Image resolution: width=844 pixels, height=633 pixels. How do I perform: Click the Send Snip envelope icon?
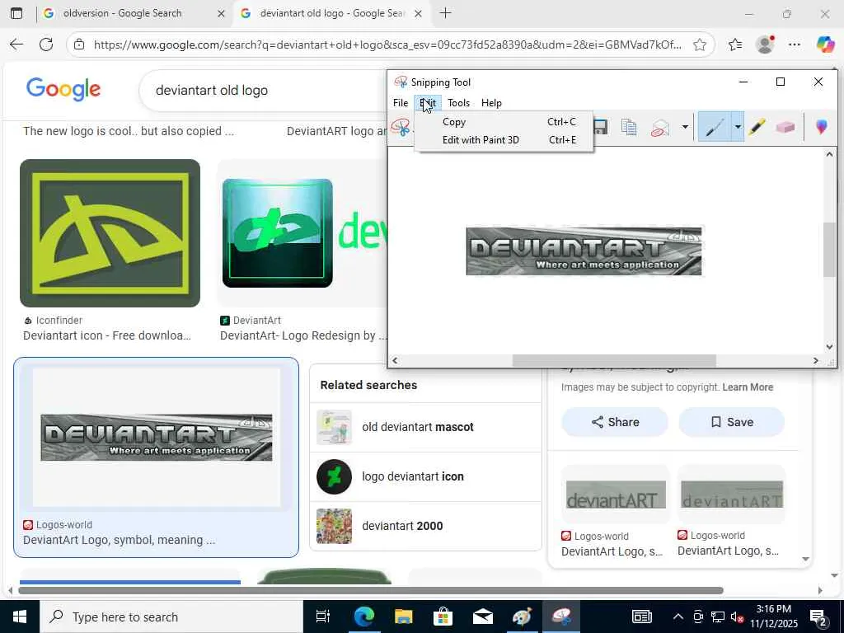[660, 128]
